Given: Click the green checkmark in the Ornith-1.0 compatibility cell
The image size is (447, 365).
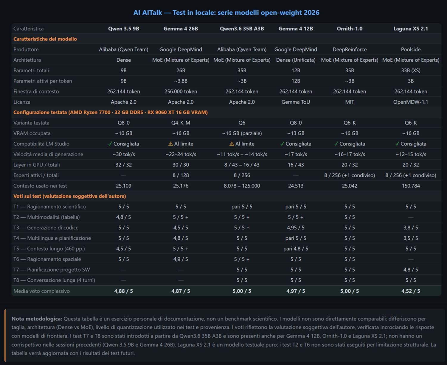Looking at the screenshot, I should 336,144.
